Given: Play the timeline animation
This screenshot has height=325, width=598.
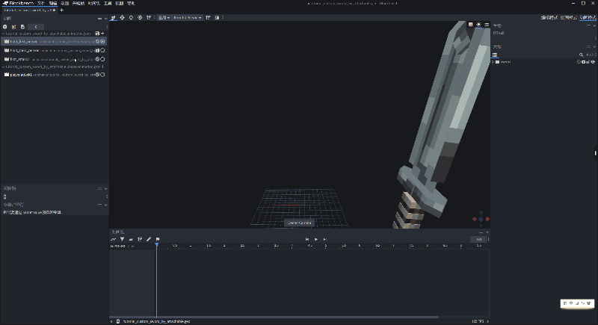Looking at the screenshot, I should click(x=315, y=239).
